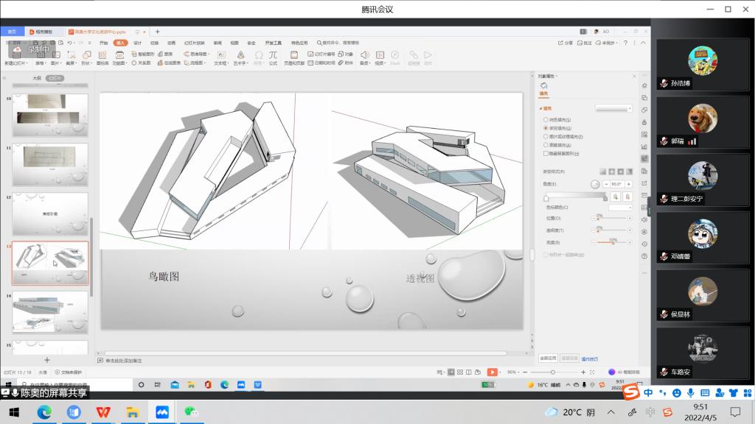Open WPS Office from the Windows taskbar

click(102, 412)
